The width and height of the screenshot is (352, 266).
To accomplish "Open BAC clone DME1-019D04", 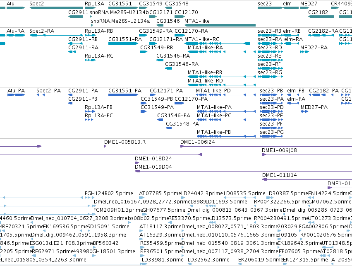I will point(153,167).
